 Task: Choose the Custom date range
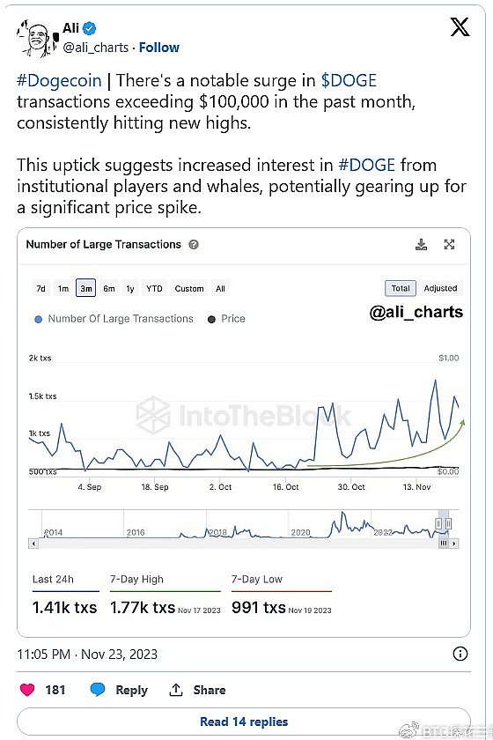pos(189,288)
